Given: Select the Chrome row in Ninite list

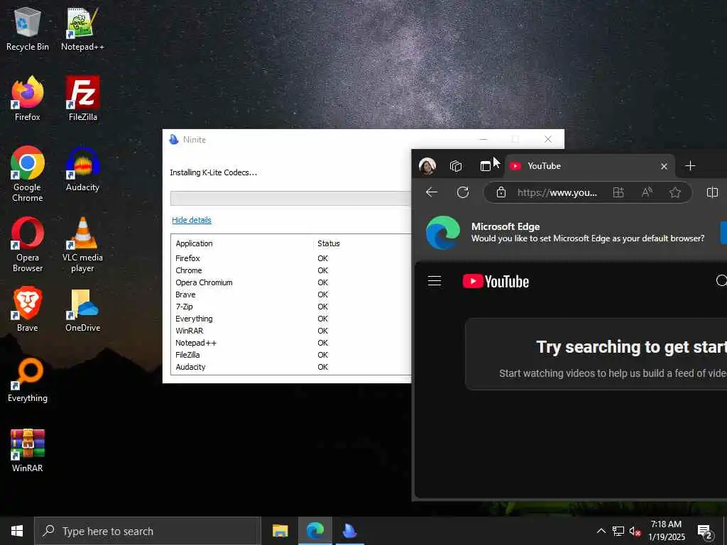Looking at the screenshot, I should coord(290,270).
